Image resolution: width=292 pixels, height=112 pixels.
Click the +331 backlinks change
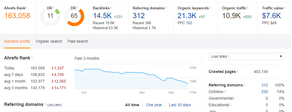(118, 17)
